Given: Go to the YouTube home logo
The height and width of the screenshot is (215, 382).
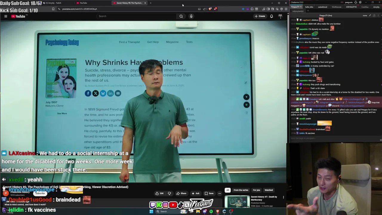Looking at the screenshot, I should [x=18, y=16].
